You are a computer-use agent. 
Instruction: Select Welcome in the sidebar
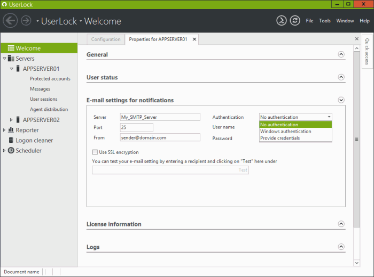(x=39, y=48)
